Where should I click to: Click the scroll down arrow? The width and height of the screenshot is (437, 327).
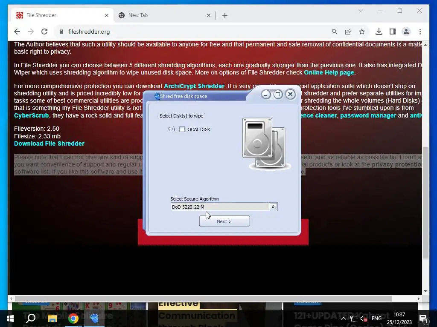pyautogui.click(x=425, y=291)
